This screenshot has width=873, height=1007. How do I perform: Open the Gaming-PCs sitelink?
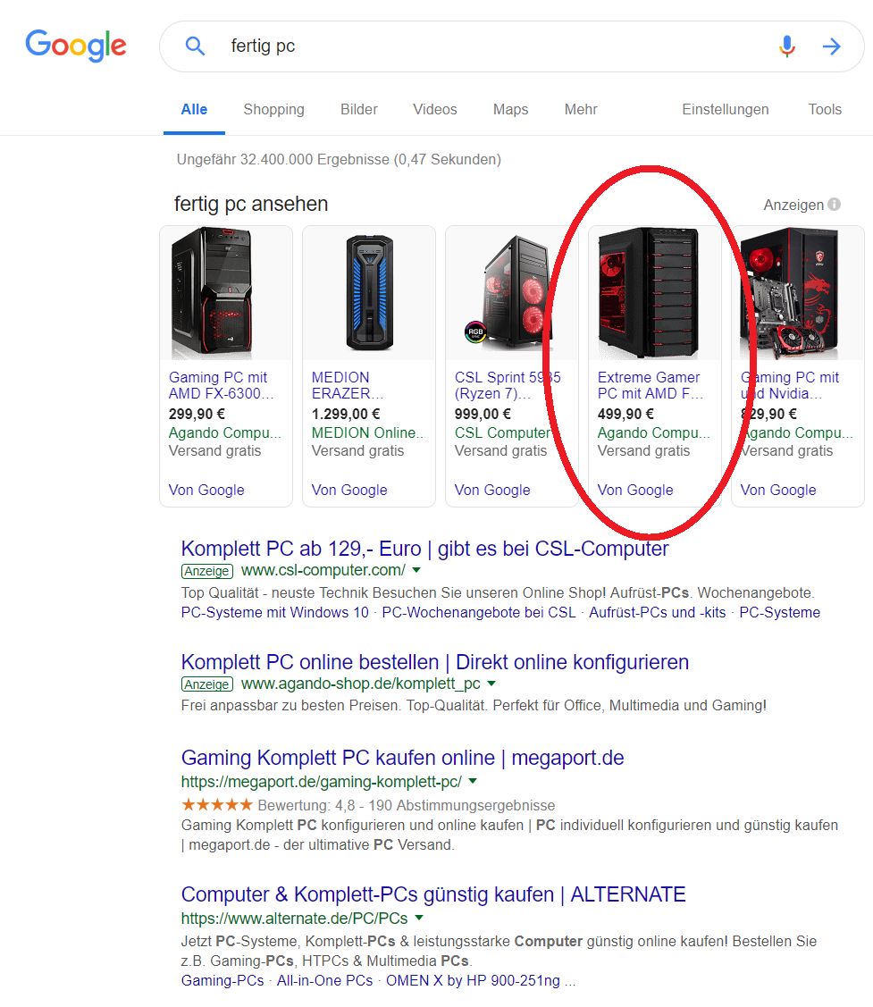pos(222,981)
